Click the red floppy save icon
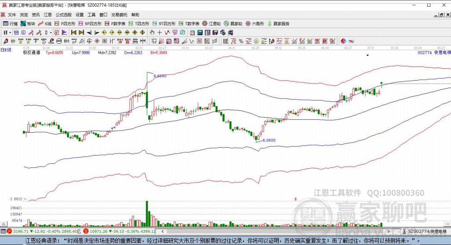Viewport: 451px width, 245px height. pyautogui.click(x=215, y=33)
